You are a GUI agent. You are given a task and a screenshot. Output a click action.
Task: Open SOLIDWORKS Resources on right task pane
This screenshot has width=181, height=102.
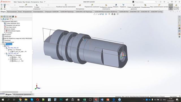pos(179,17)
